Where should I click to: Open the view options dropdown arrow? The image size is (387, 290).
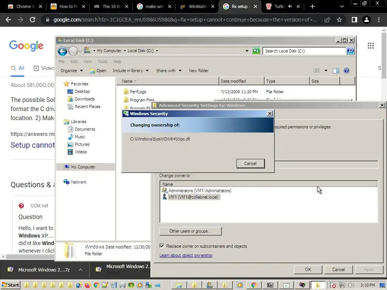pos(326,71)
